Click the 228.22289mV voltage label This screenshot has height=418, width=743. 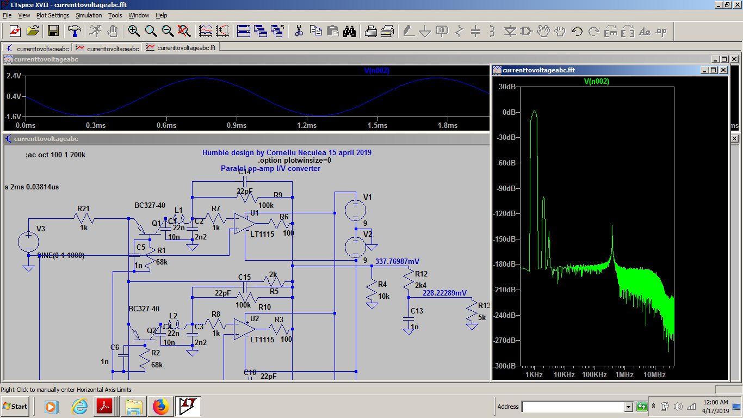(444, 293)
